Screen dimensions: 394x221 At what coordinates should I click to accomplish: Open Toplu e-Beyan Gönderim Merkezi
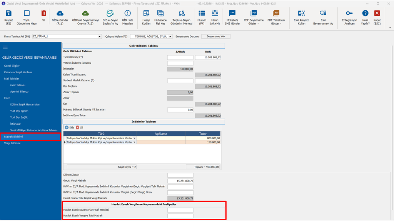point(182,17)
